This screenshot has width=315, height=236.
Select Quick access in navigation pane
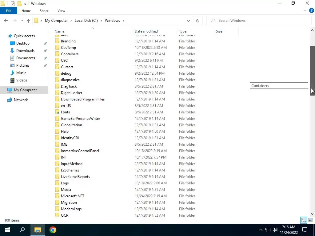[24, 36]
